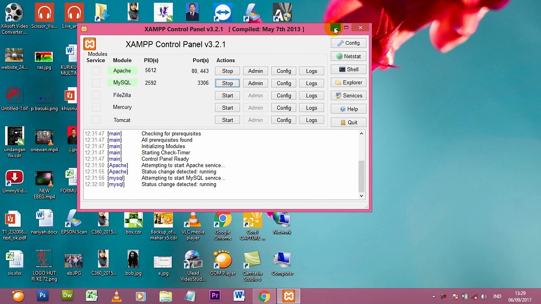
Task: Open the Shell from the XAMPP panel
Action: click(x=348, y=69)
